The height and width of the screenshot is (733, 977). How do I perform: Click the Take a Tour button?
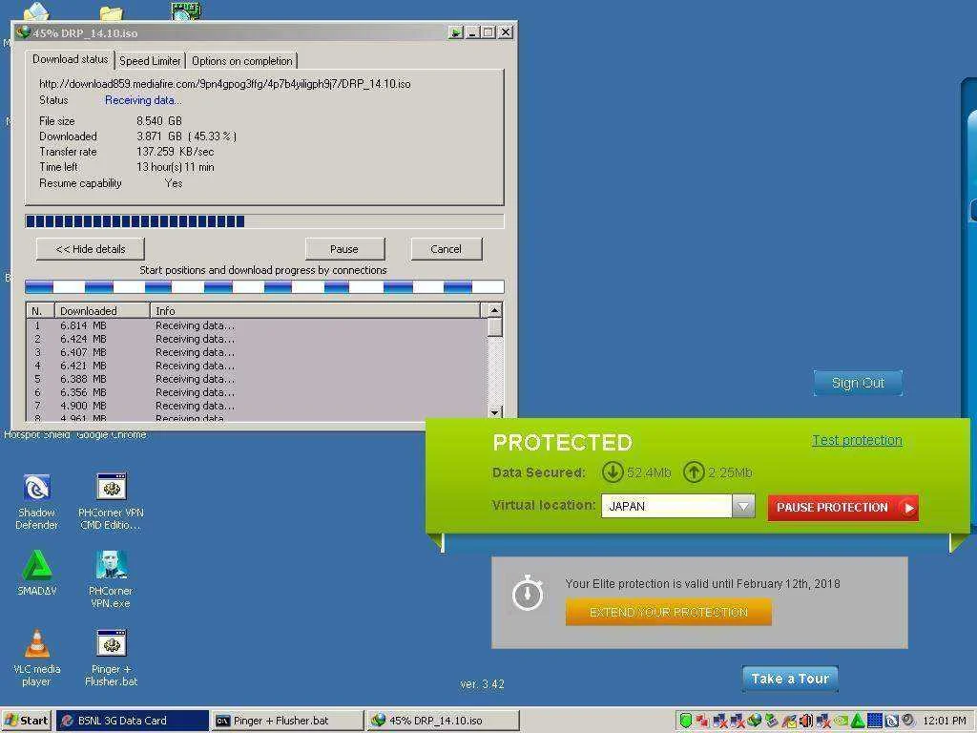(790, 679)
